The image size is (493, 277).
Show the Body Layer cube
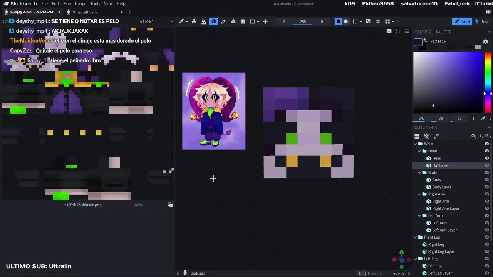(487, 187)
